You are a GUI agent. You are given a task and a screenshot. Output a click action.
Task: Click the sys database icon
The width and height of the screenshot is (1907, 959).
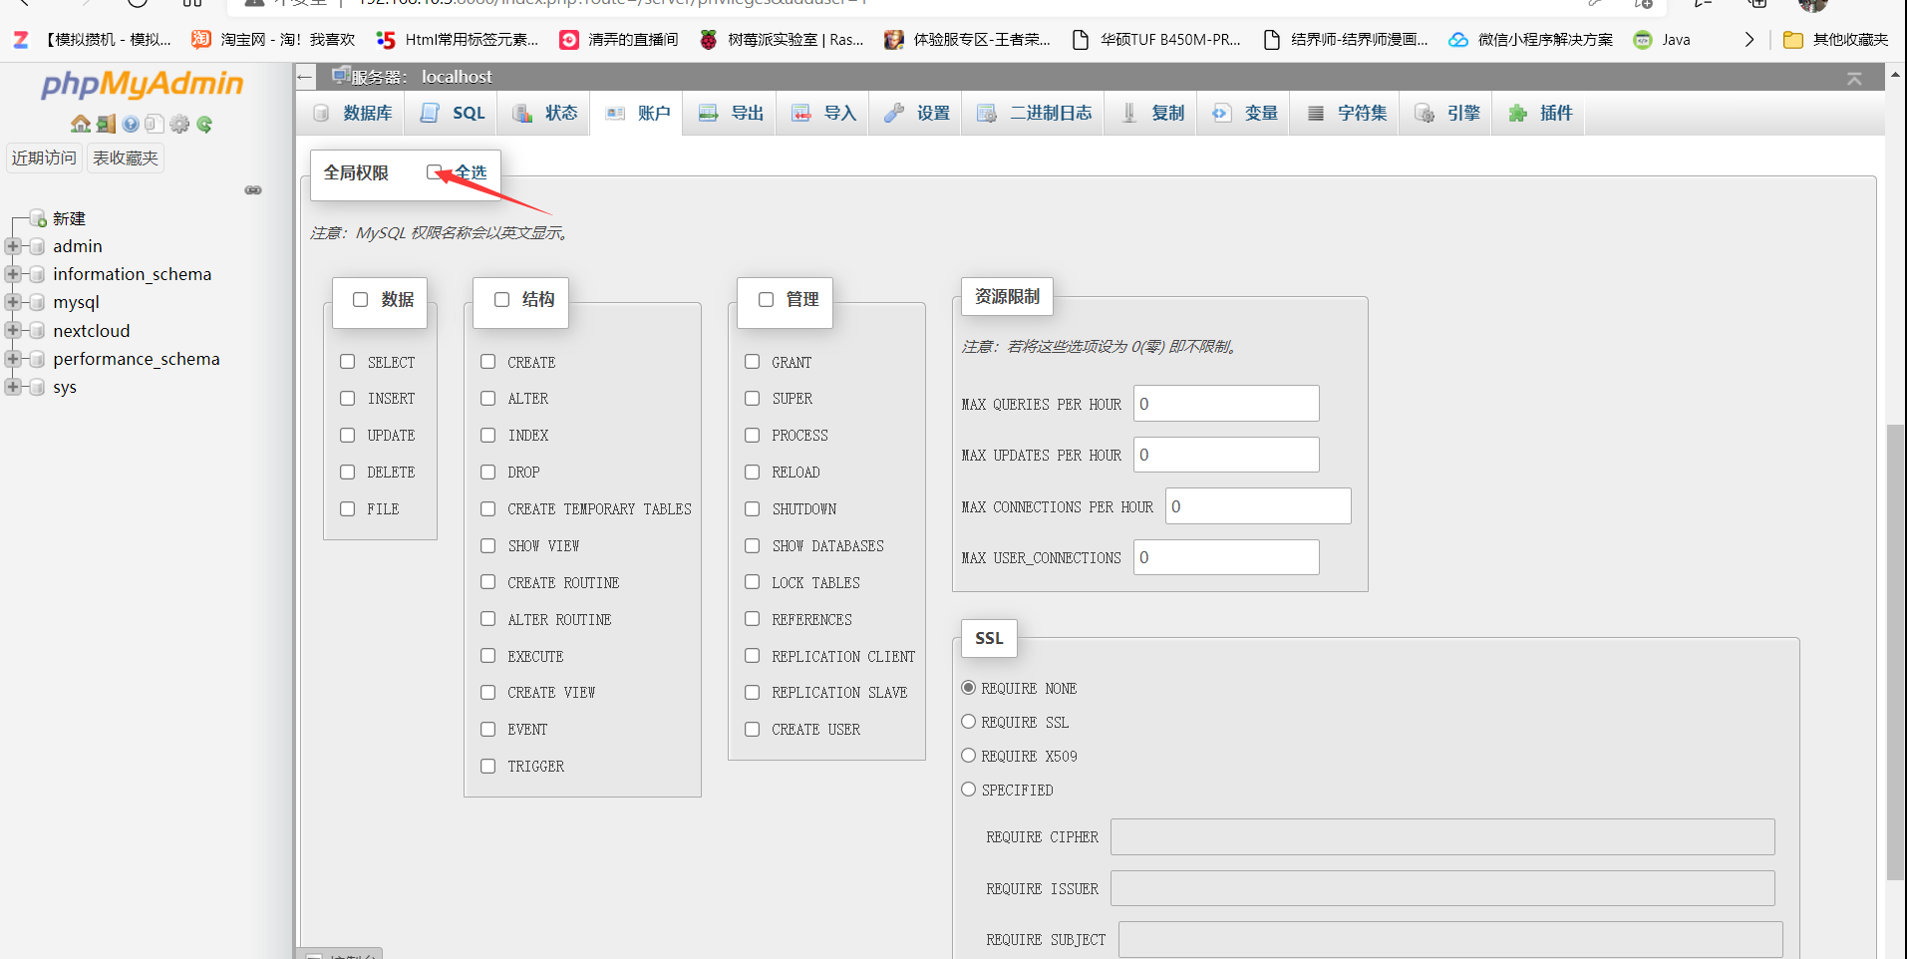tap(37, 387)
